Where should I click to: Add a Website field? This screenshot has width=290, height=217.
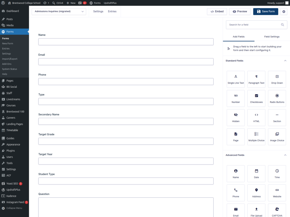277,193
